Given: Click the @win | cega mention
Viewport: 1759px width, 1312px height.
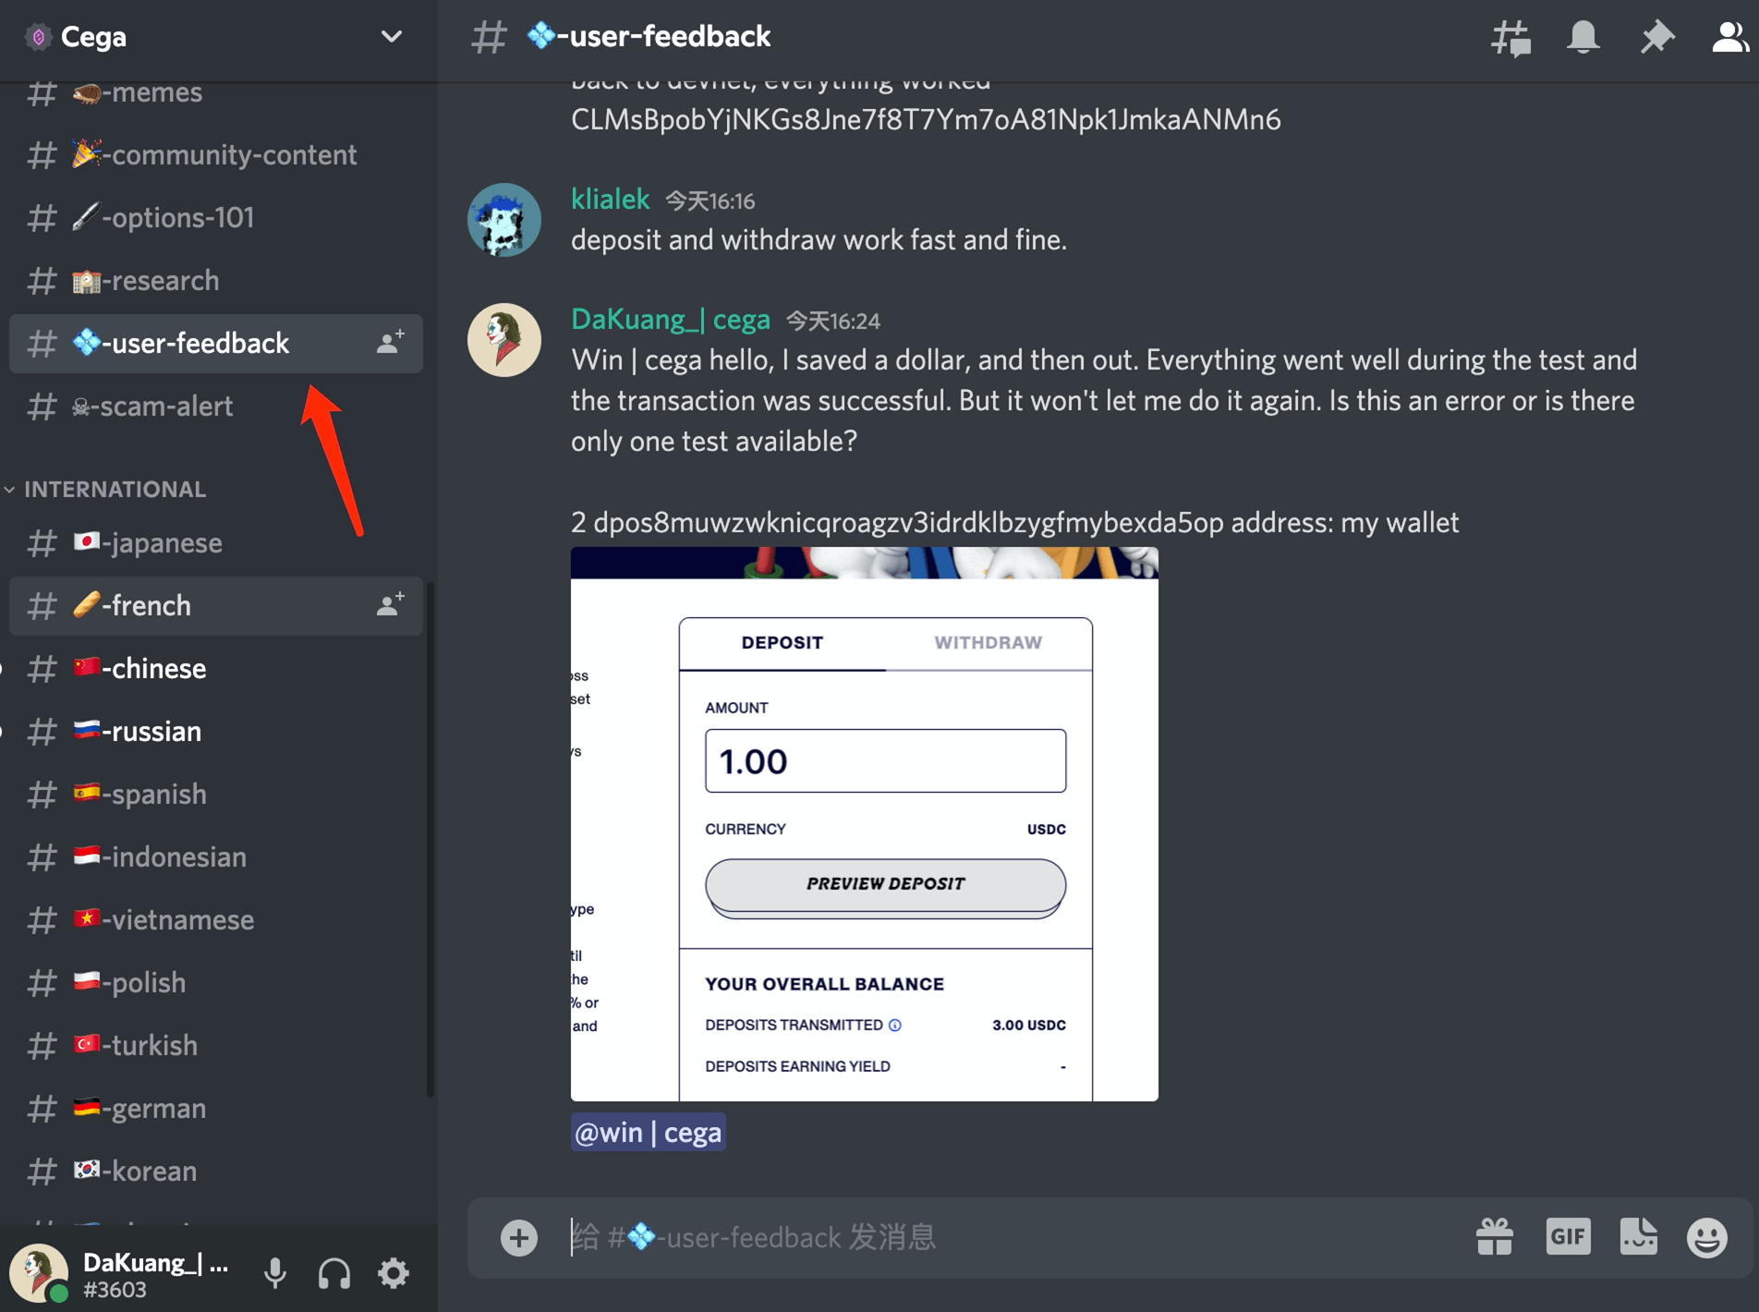Looking at the screenshot, I should (648, 1132).
